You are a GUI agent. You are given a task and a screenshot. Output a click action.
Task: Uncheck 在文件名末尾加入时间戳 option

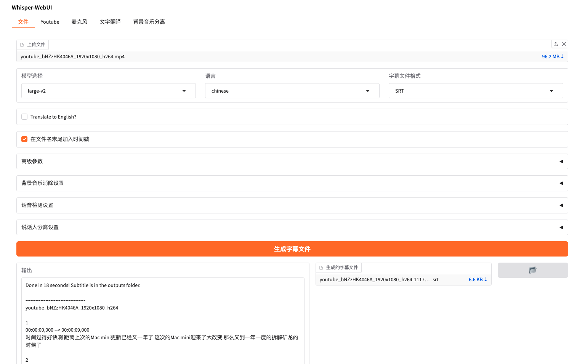click(24, 139)
